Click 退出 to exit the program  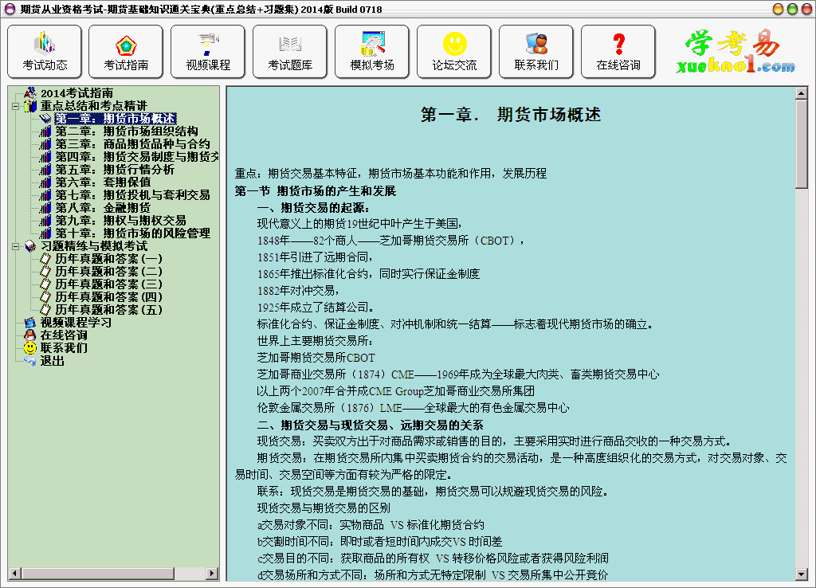52,361
